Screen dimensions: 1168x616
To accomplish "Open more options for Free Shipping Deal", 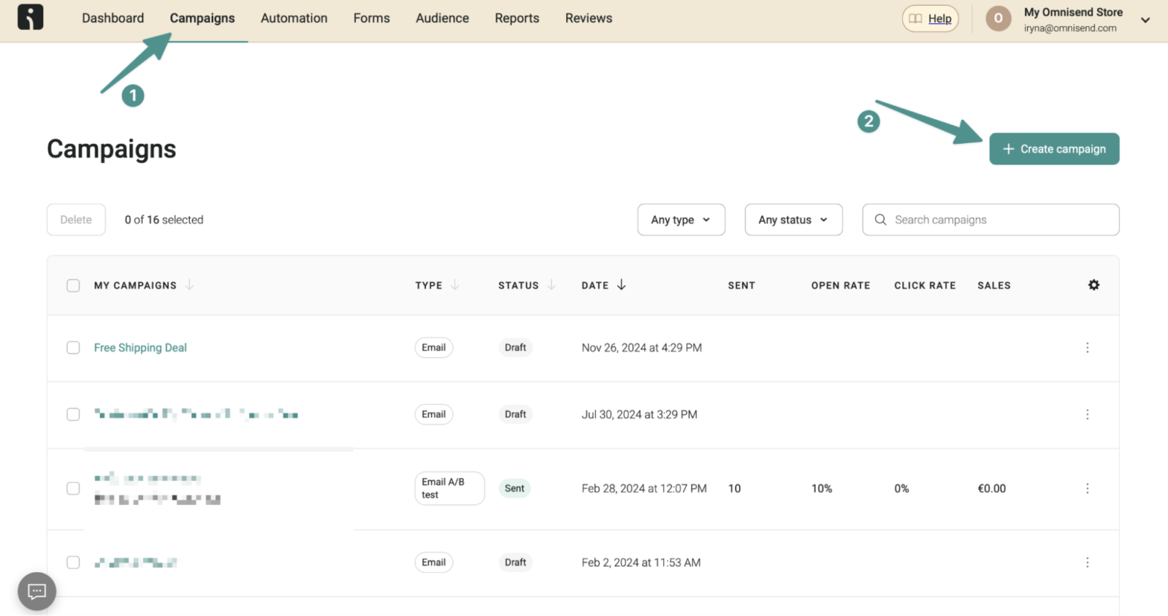I will point(1087,348).
